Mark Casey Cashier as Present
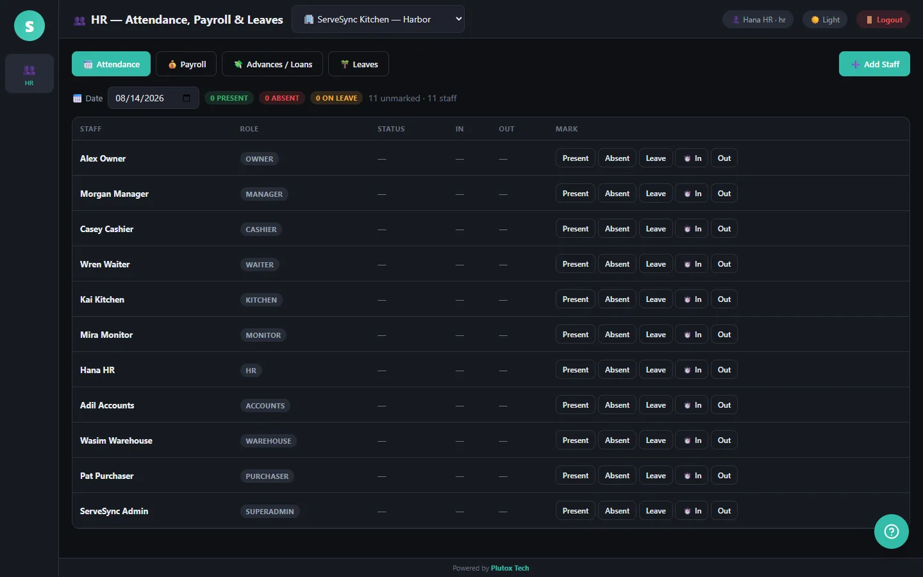The image size is (923, 577). [576, 229]
